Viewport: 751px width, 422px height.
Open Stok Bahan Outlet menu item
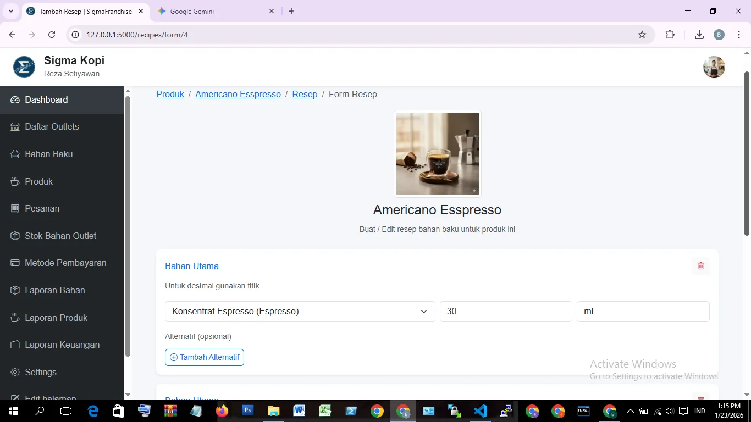click(x=62, y=236)
